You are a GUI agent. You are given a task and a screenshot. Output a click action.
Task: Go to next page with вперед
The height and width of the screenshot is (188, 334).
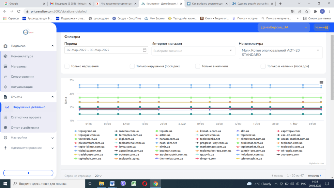point(315,176)
